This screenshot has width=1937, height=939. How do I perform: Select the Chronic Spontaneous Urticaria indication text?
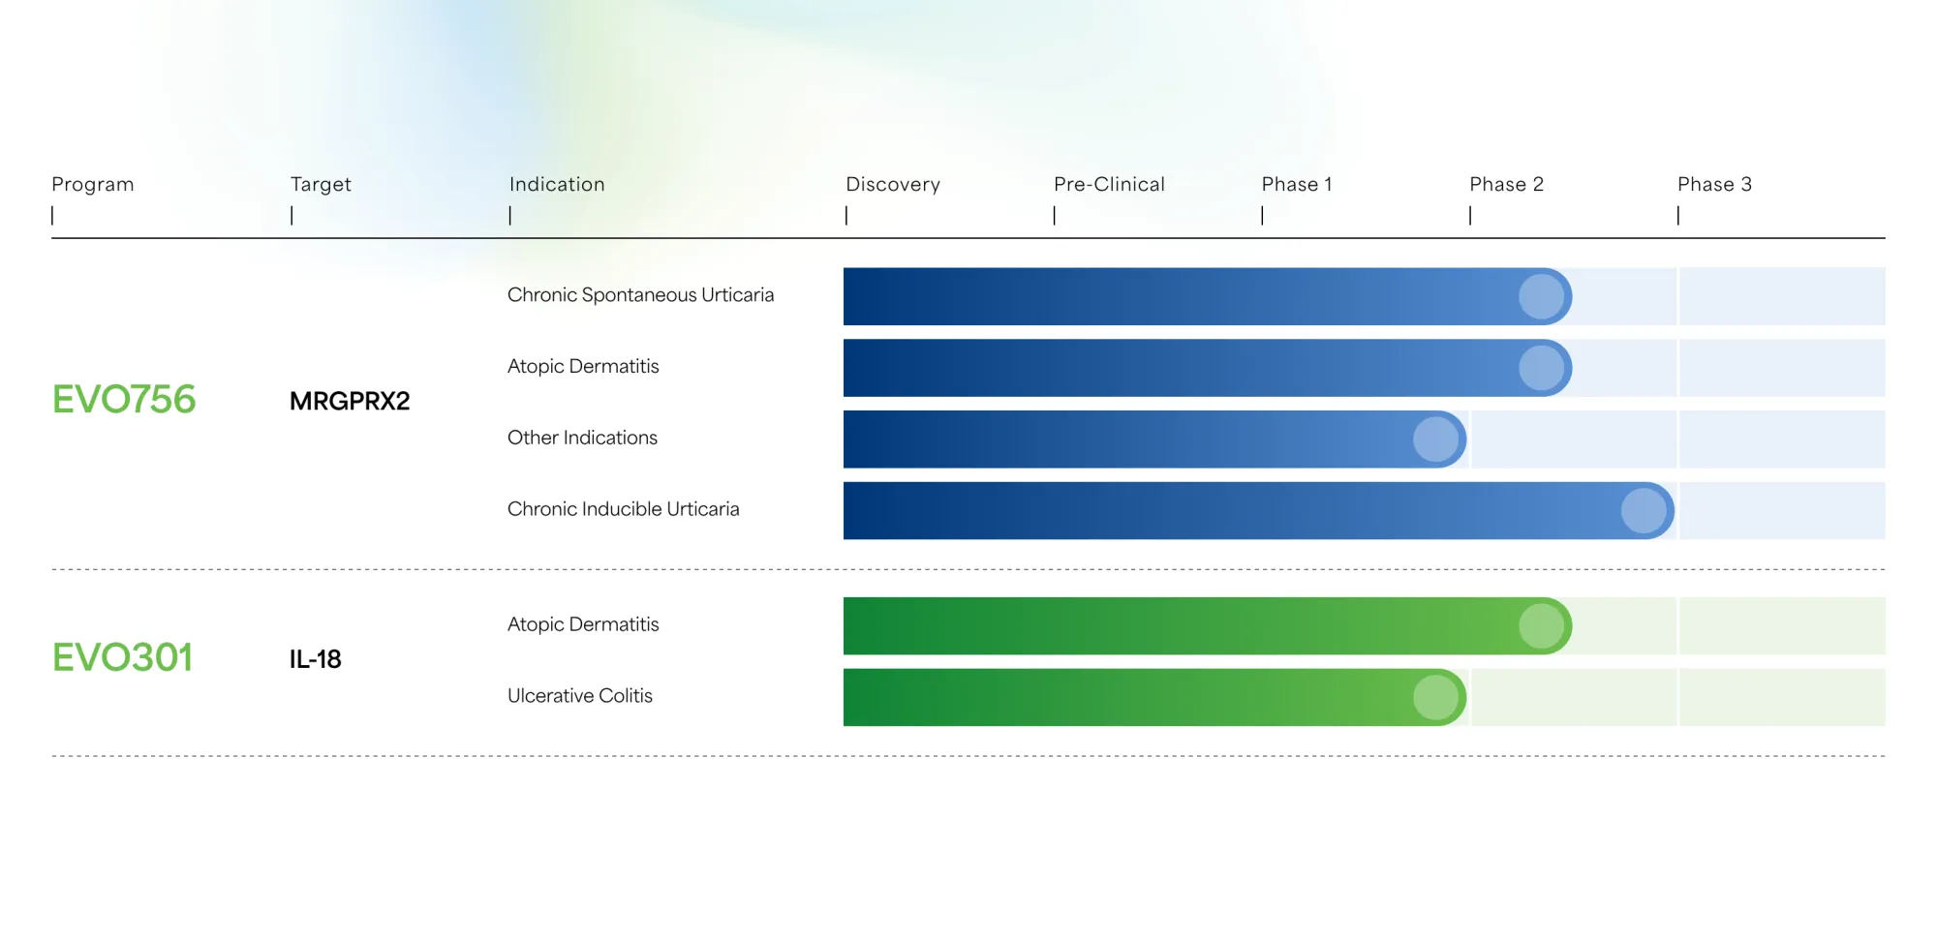tap(640, 295)
